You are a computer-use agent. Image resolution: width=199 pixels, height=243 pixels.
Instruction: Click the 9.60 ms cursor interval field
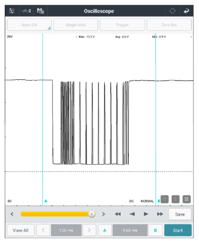(x=130, y=230)
